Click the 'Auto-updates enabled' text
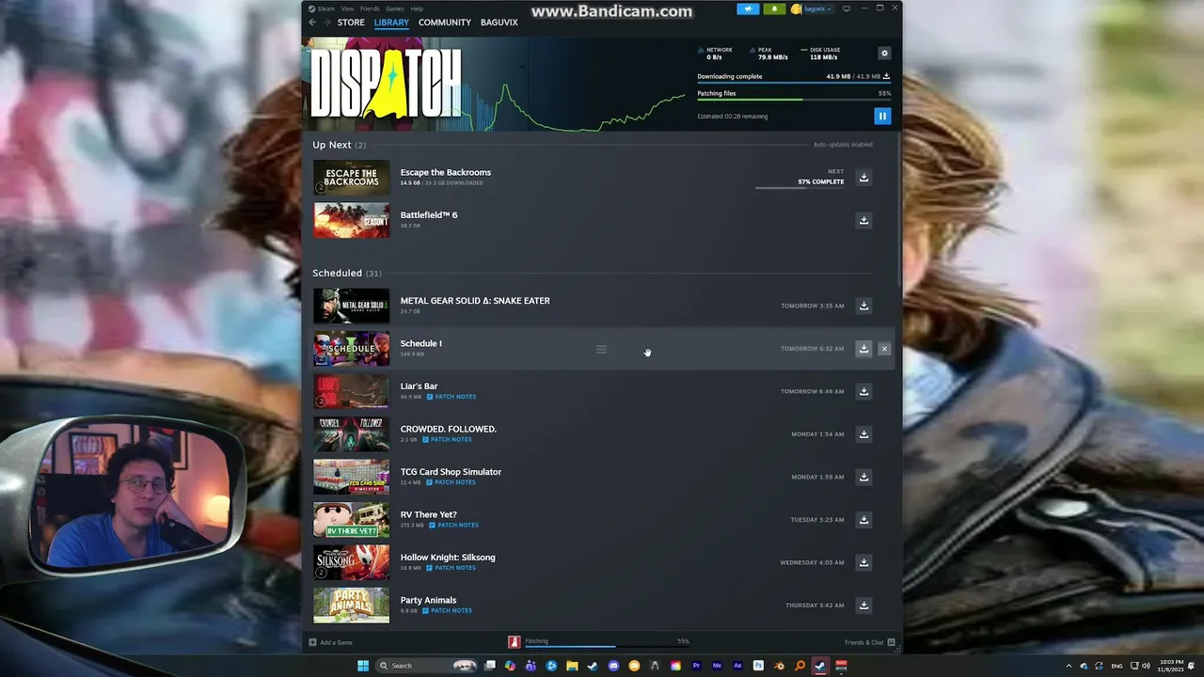This screenshot has height=677, width=1204. point(843,145)
